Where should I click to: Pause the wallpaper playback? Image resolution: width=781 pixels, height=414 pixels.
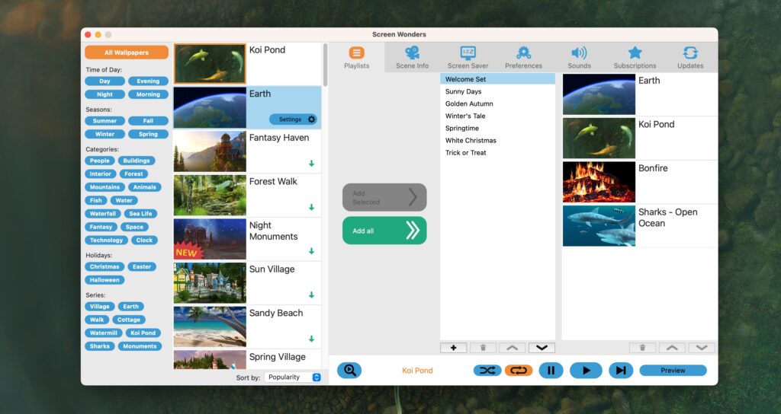click(x=551, y=371)
